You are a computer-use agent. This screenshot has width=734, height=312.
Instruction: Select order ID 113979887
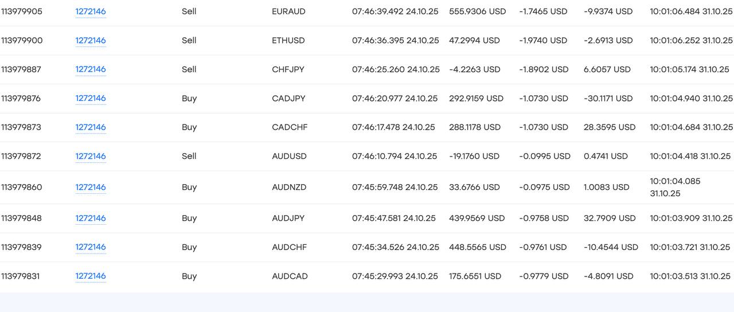(21, 69)
